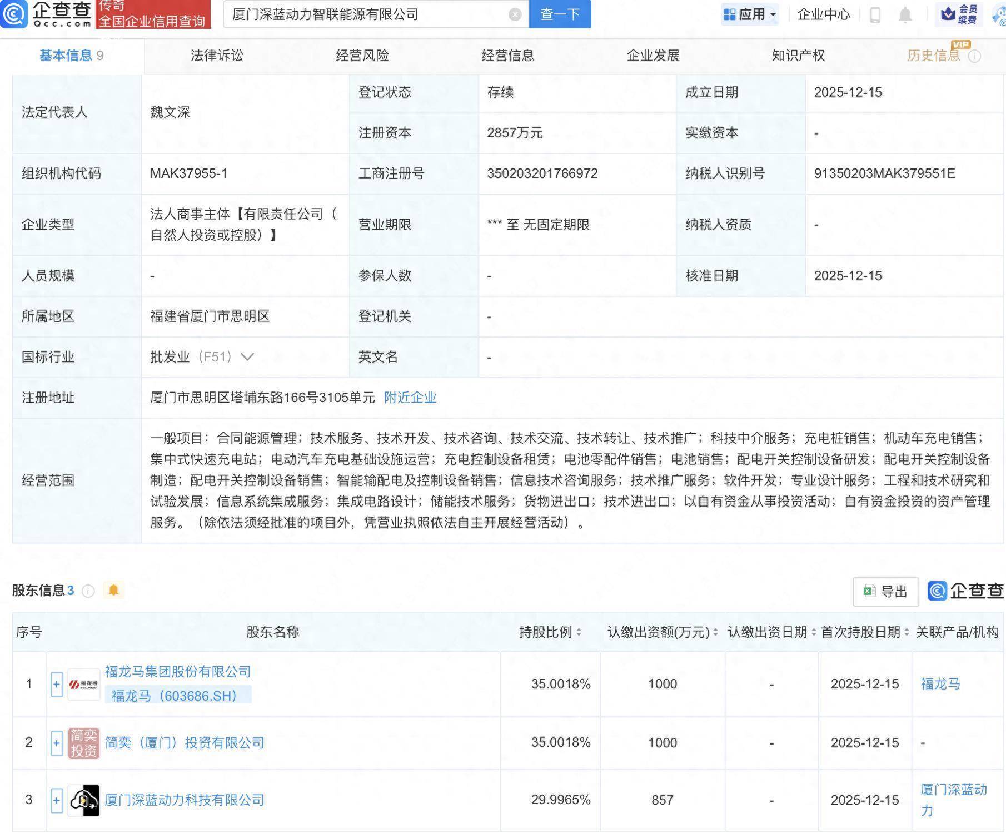
Task: Click the 查一下 search button
Action: click(x=559, y=14)
